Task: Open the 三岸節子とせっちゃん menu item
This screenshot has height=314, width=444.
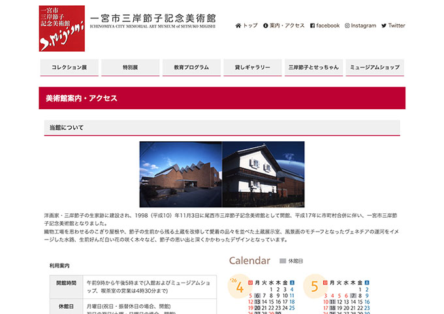Action: click(x=314, y=67)
